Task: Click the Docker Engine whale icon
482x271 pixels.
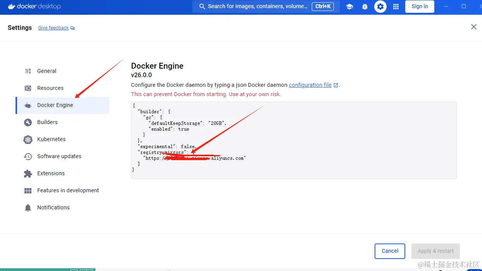Action: coord(28,105)
